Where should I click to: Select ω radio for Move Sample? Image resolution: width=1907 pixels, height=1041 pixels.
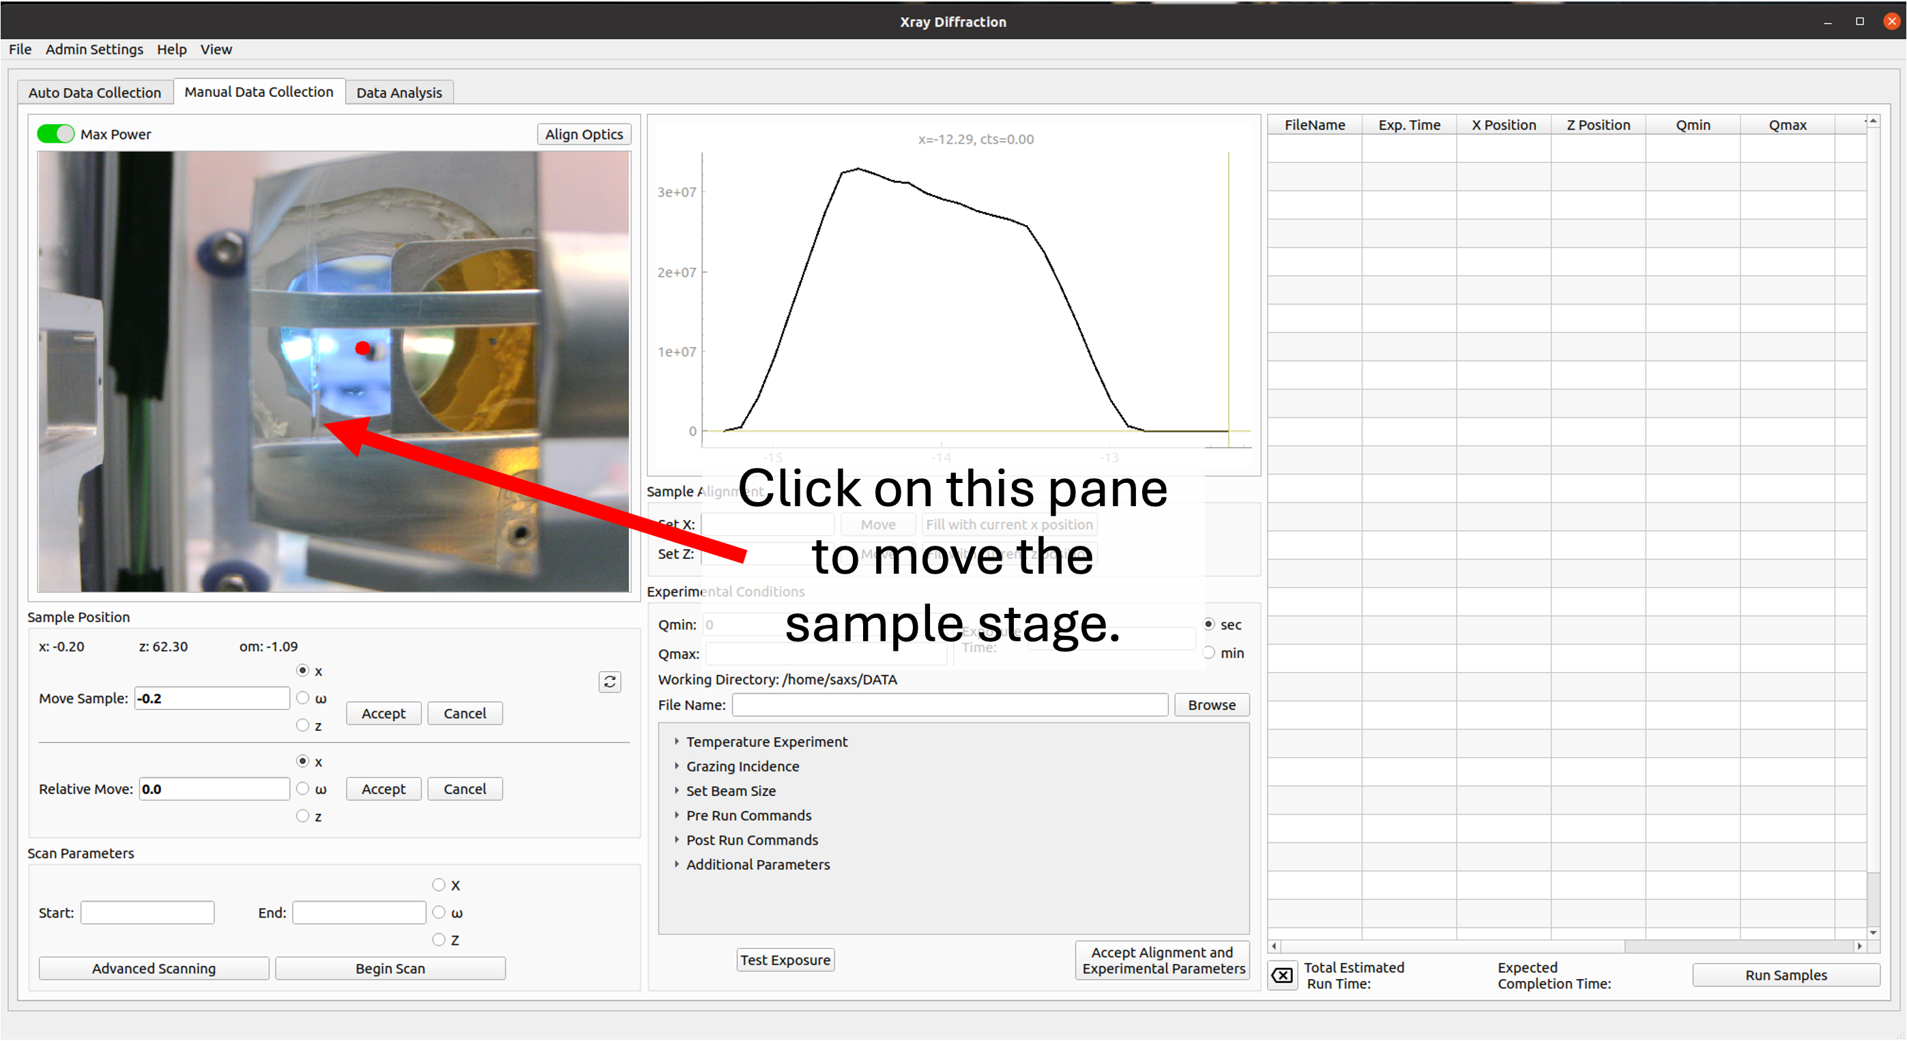coord(303,697)
